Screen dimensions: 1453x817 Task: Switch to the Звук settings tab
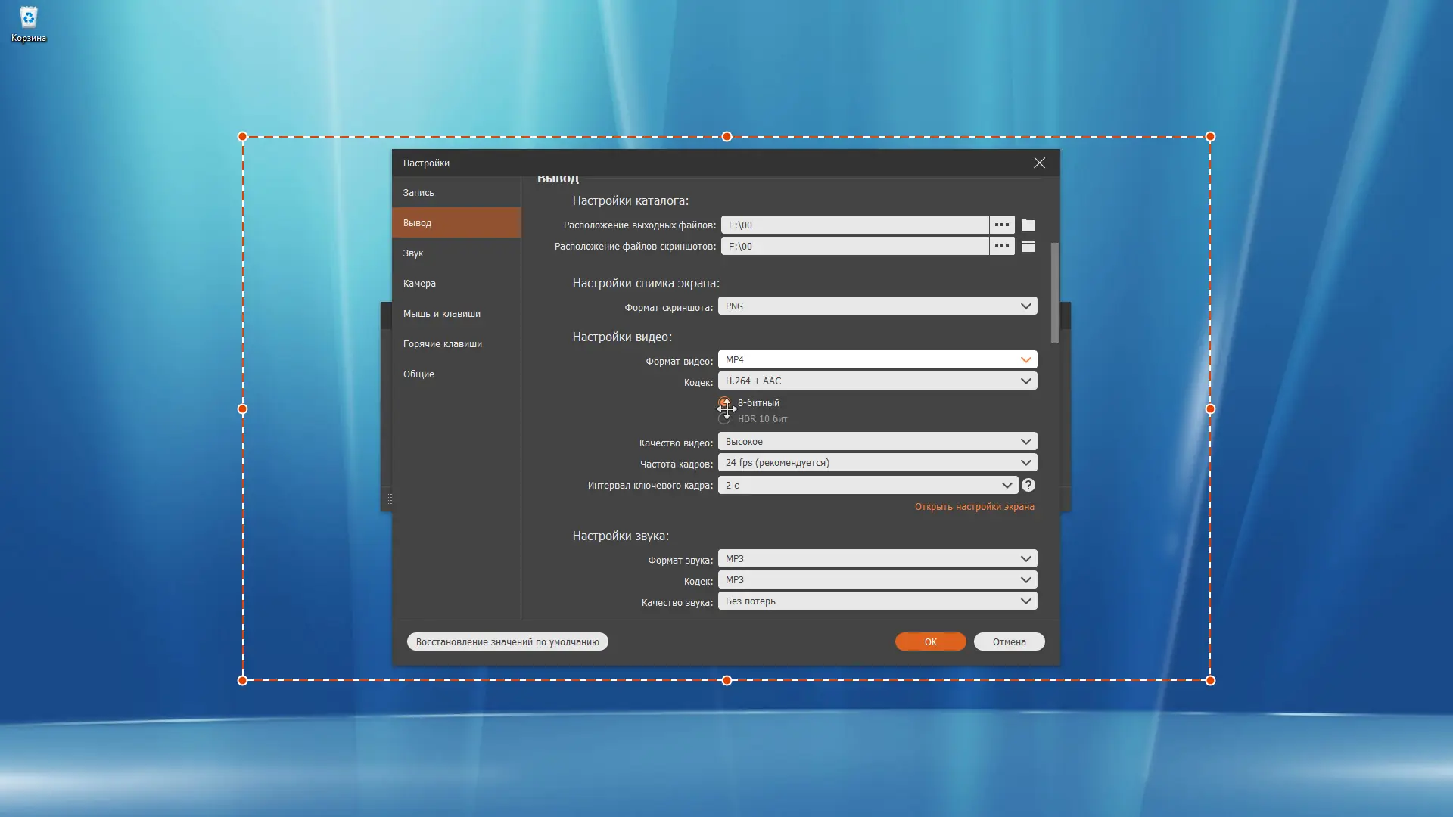pos(413,253)
